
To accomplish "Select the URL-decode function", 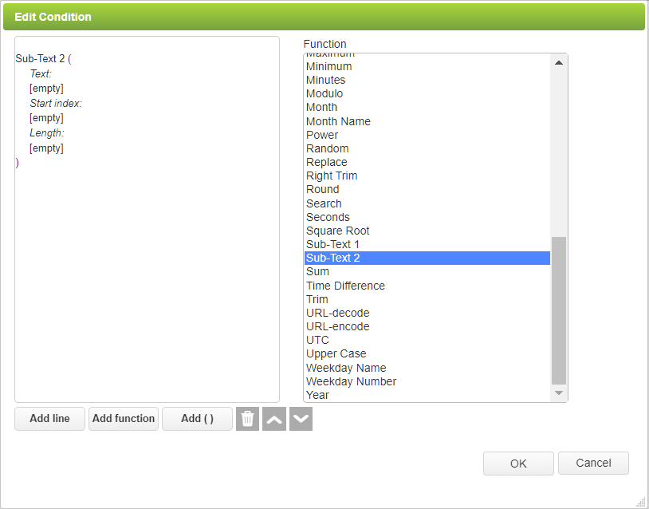I will click(427, 313).
